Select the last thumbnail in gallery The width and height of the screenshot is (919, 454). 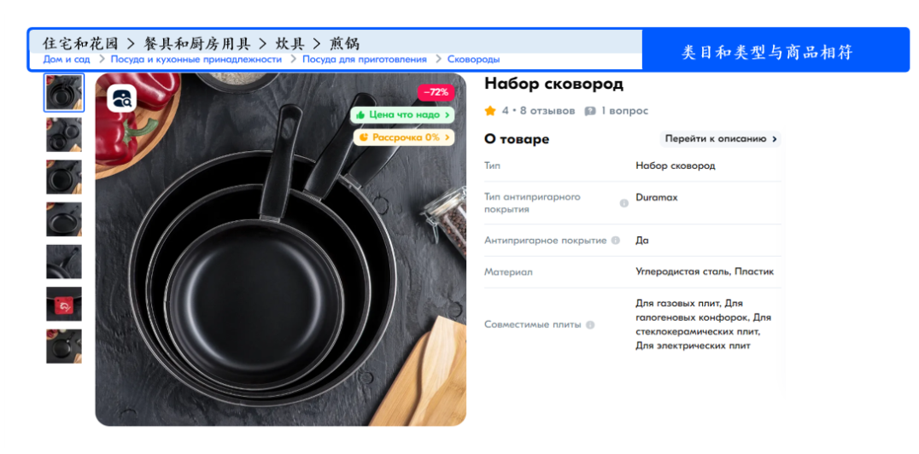point(64,346)
